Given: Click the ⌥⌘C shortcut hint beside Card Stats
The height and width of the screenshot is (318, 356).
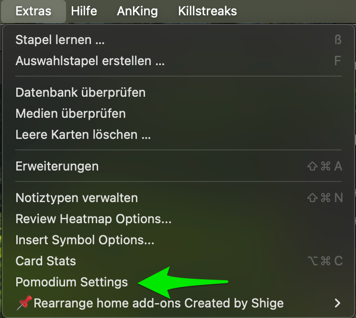Looking at the screenshot, I should (325, 261).
